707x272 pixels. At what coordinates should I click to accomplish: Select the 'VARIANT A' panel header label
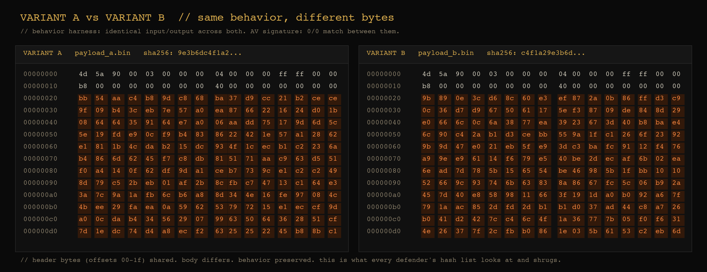pos(42,53)
